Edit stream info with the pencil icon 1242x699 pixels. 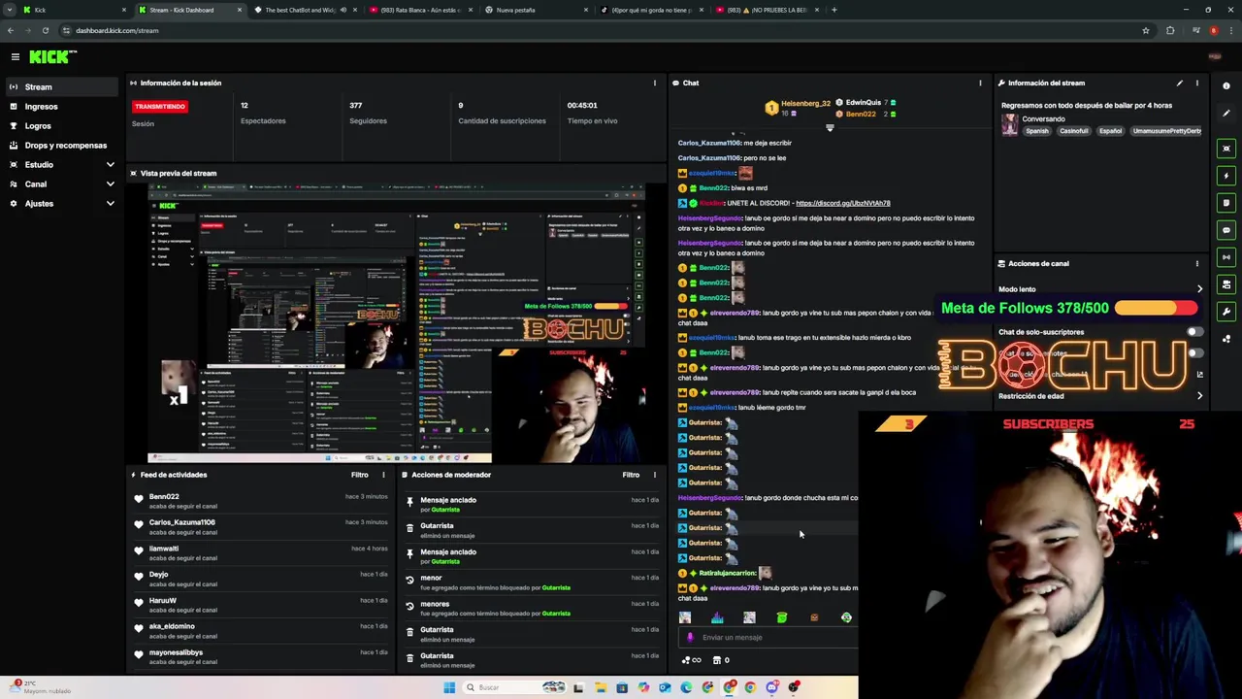click(x=1180, y=83)
